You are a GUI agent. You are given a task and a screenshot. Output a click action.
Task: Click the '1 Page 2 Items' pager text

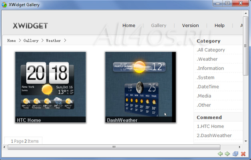tap(25, 141)
